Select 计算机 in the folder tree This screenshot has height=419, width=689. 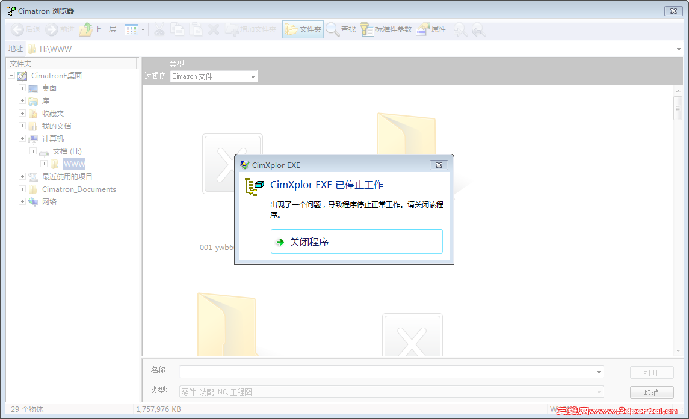coord(53,139)
